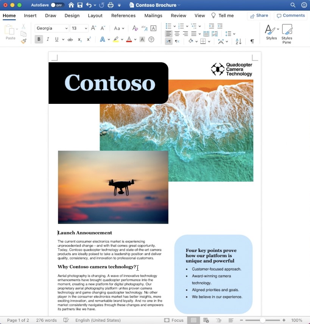Click the Print icon in title bar
The image size is (310, 324).
point(111,5)
